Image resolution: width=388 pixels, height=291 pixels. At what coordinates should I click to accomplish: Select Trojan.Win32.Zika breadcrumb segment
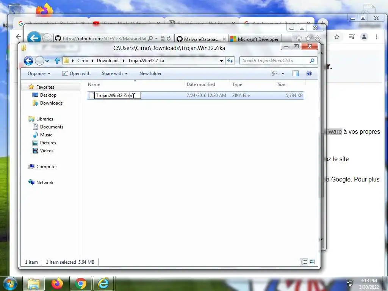(146, 61)
